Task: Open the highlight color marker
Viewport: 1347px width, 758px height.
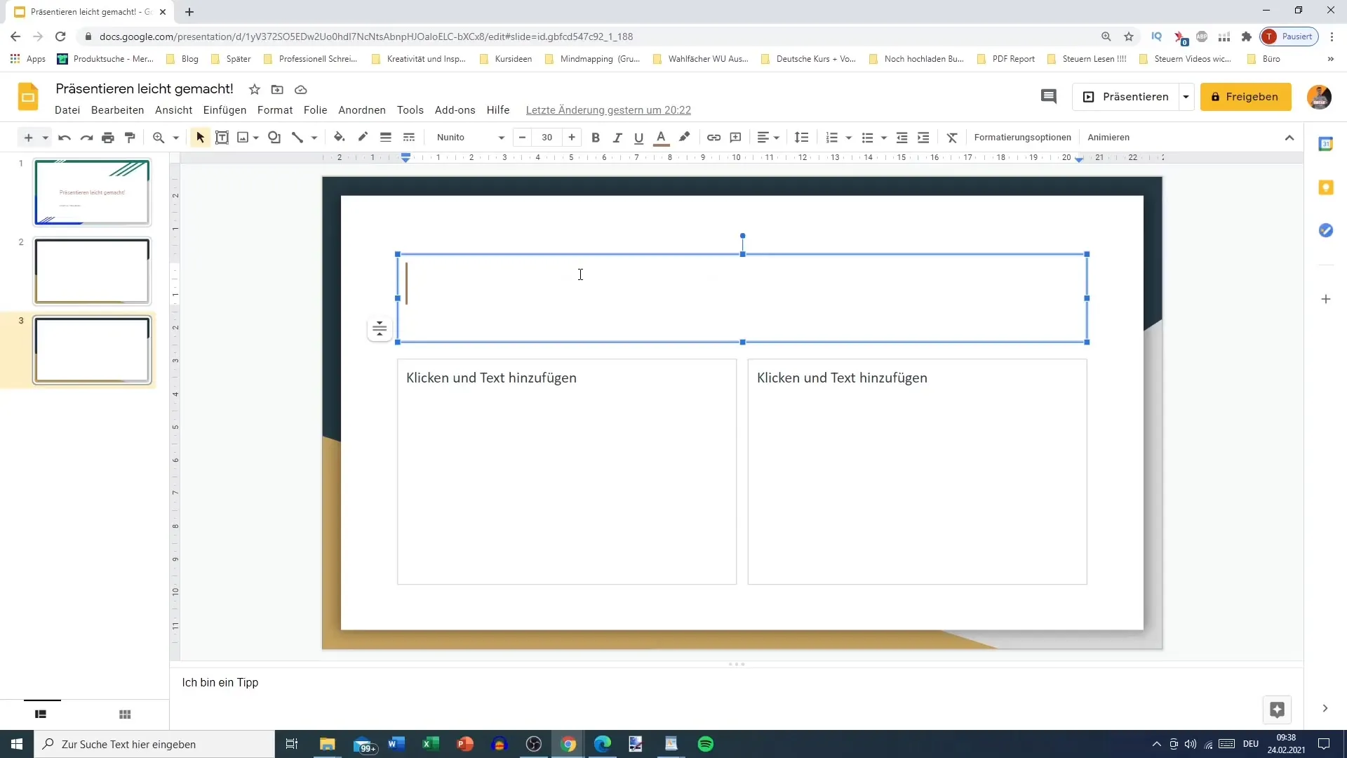Action: (684, 138)
